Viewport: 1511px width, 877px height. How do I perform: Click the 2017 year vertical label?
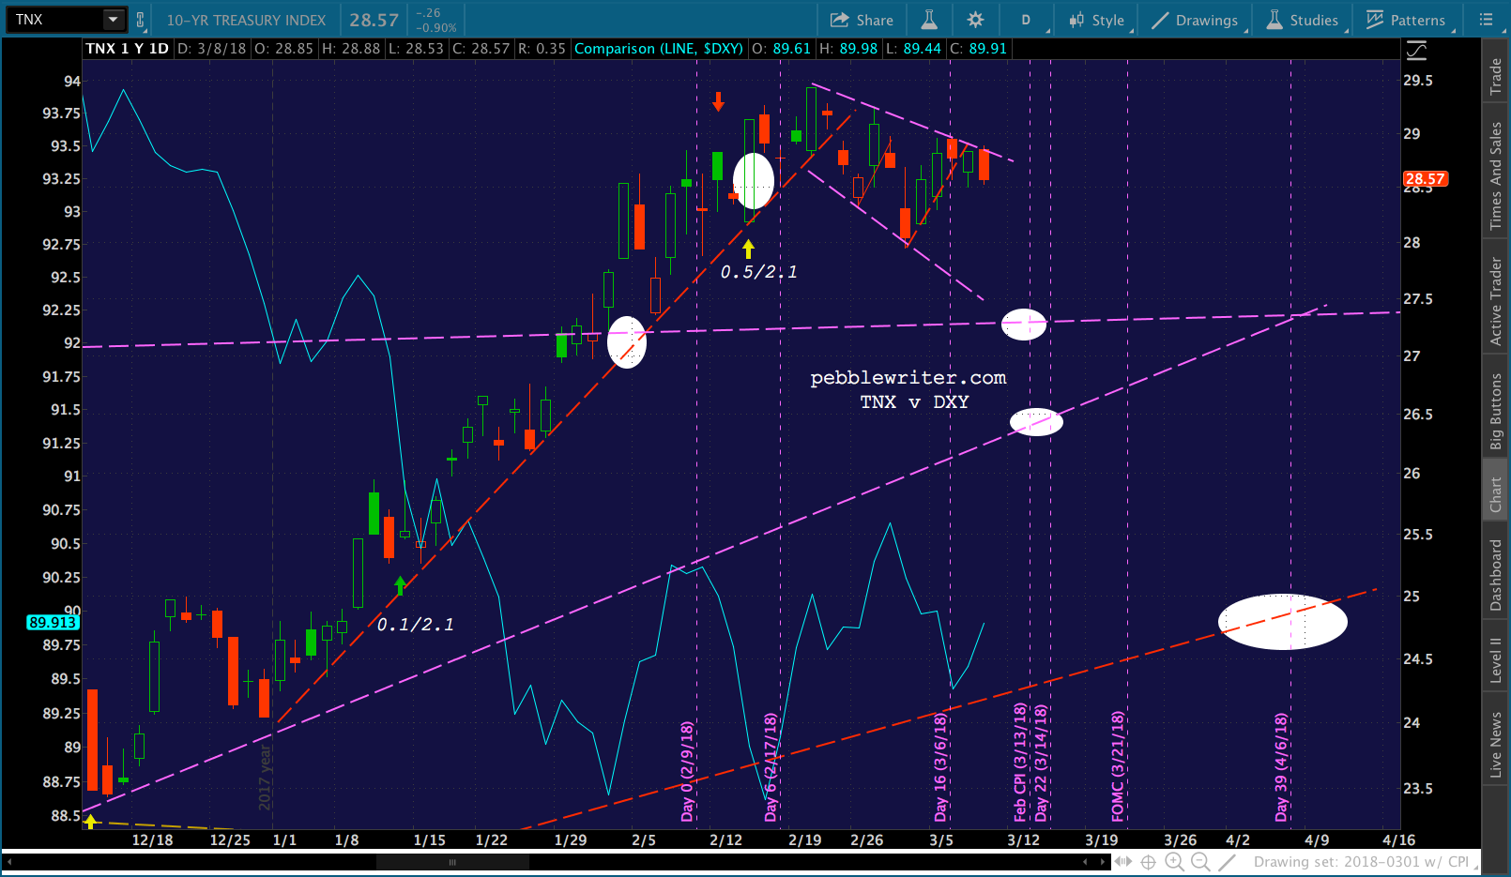pos(265,777)
